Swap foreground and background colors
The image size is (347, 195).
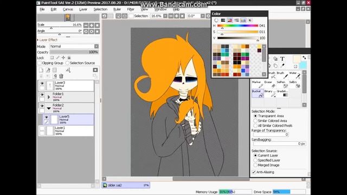(x=304, y=57)
